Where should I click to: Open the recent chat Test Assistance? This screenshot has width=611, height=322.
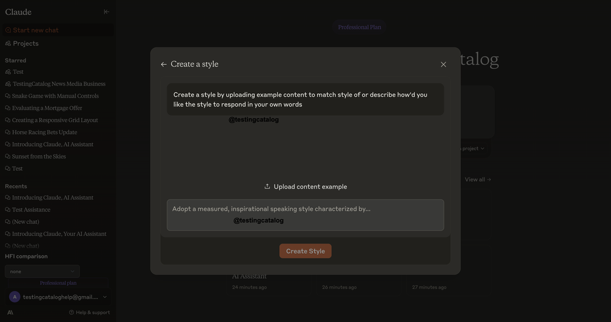pos(31,210)
